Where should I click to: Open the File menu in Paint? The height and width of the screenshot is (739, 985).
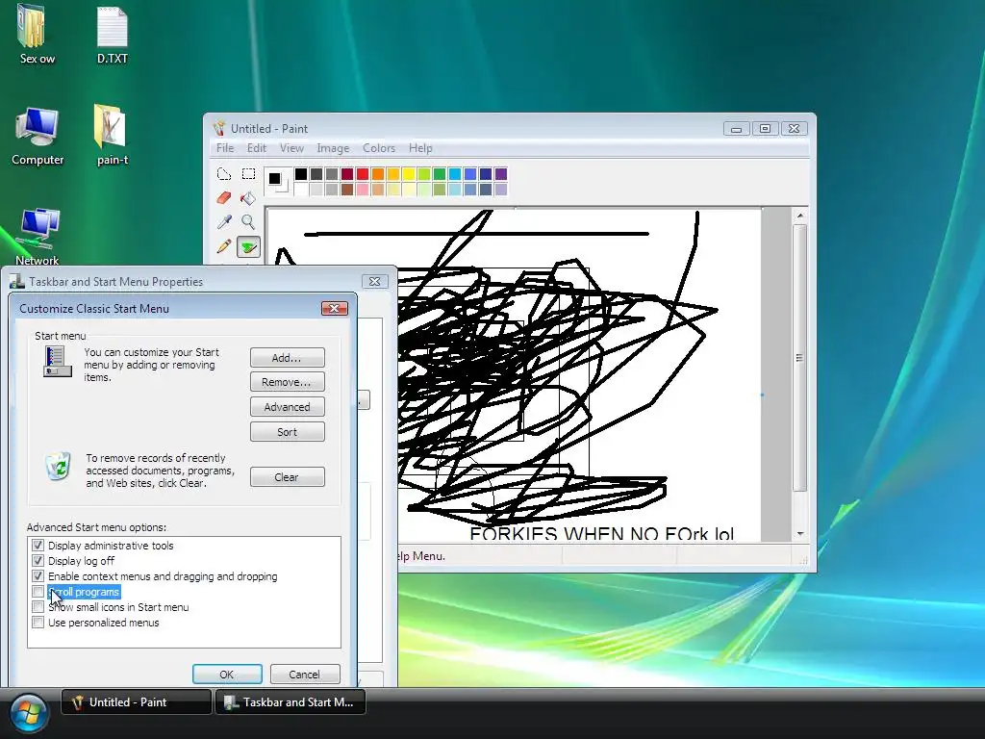(x=225, y=148)
